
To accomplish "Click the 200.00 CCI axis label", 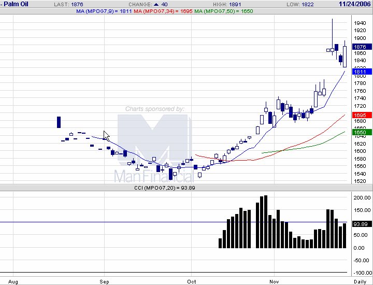I will click(362, 198).
